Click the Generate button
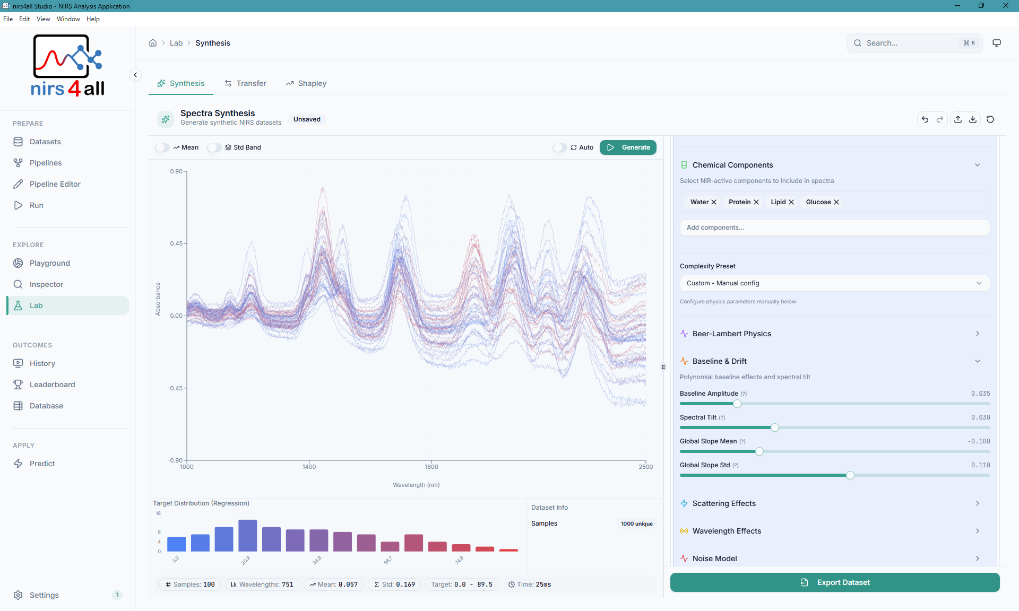 click(628, 147)
